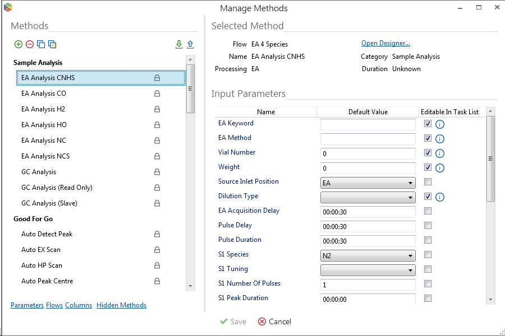Click the blue export methods arrow icon
Image resolution: width=505 pixels, height=336 pixels.
190,44
